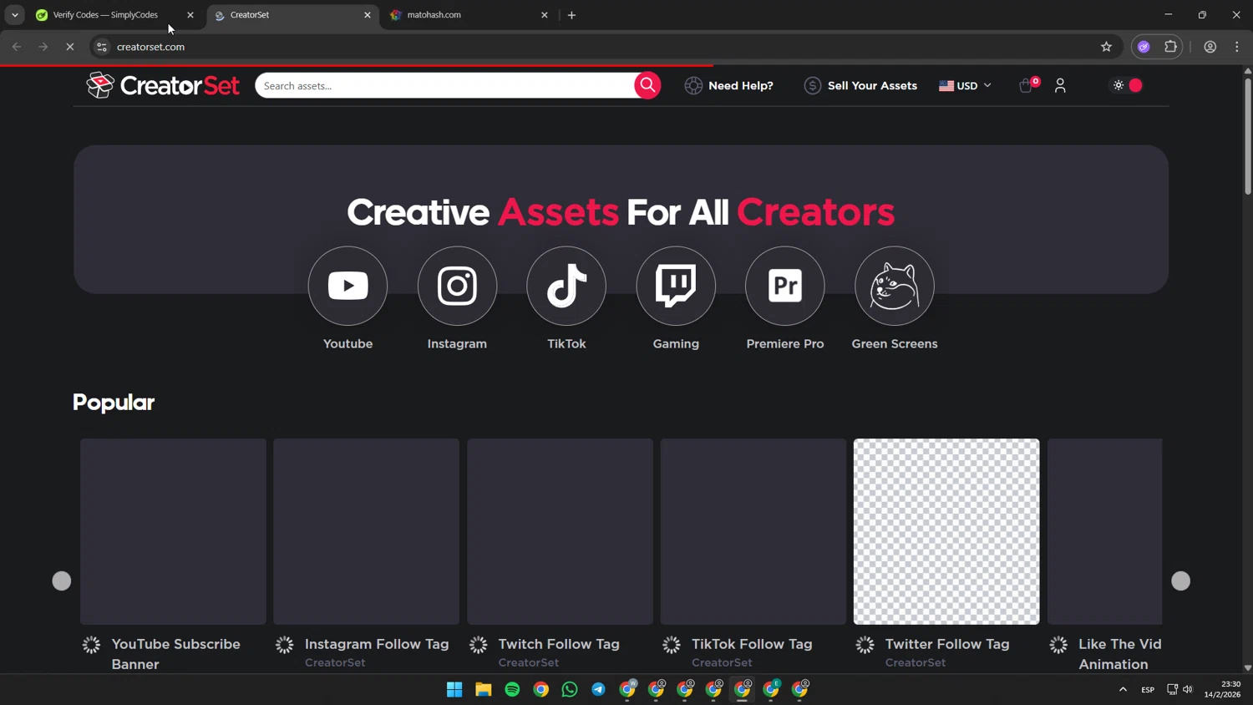Open the YouTube Subscribe Banner title

[176, 654]
